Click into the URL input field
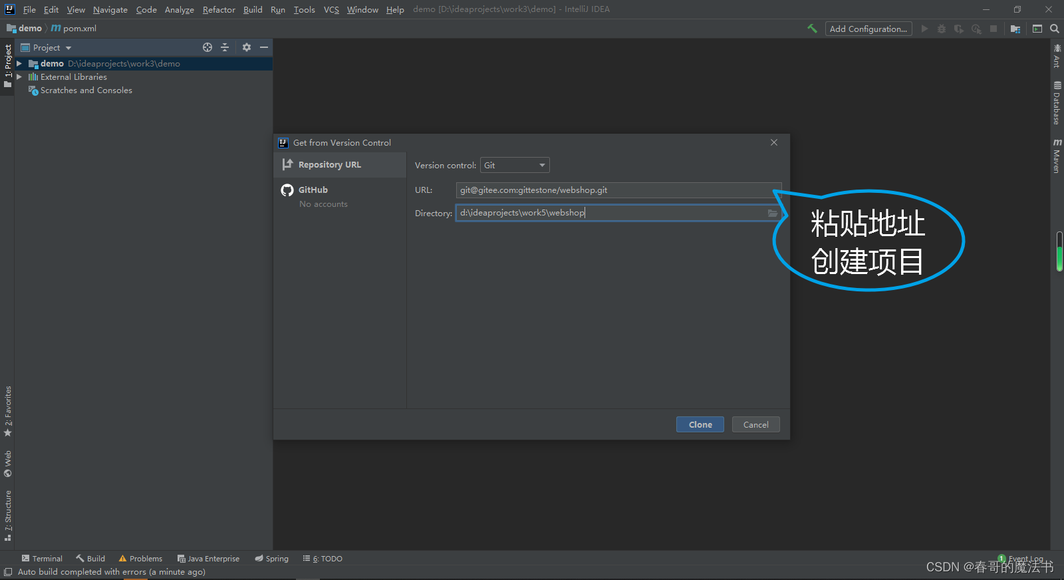Screen dimensions: 1064x580 (x=618, y=190)
